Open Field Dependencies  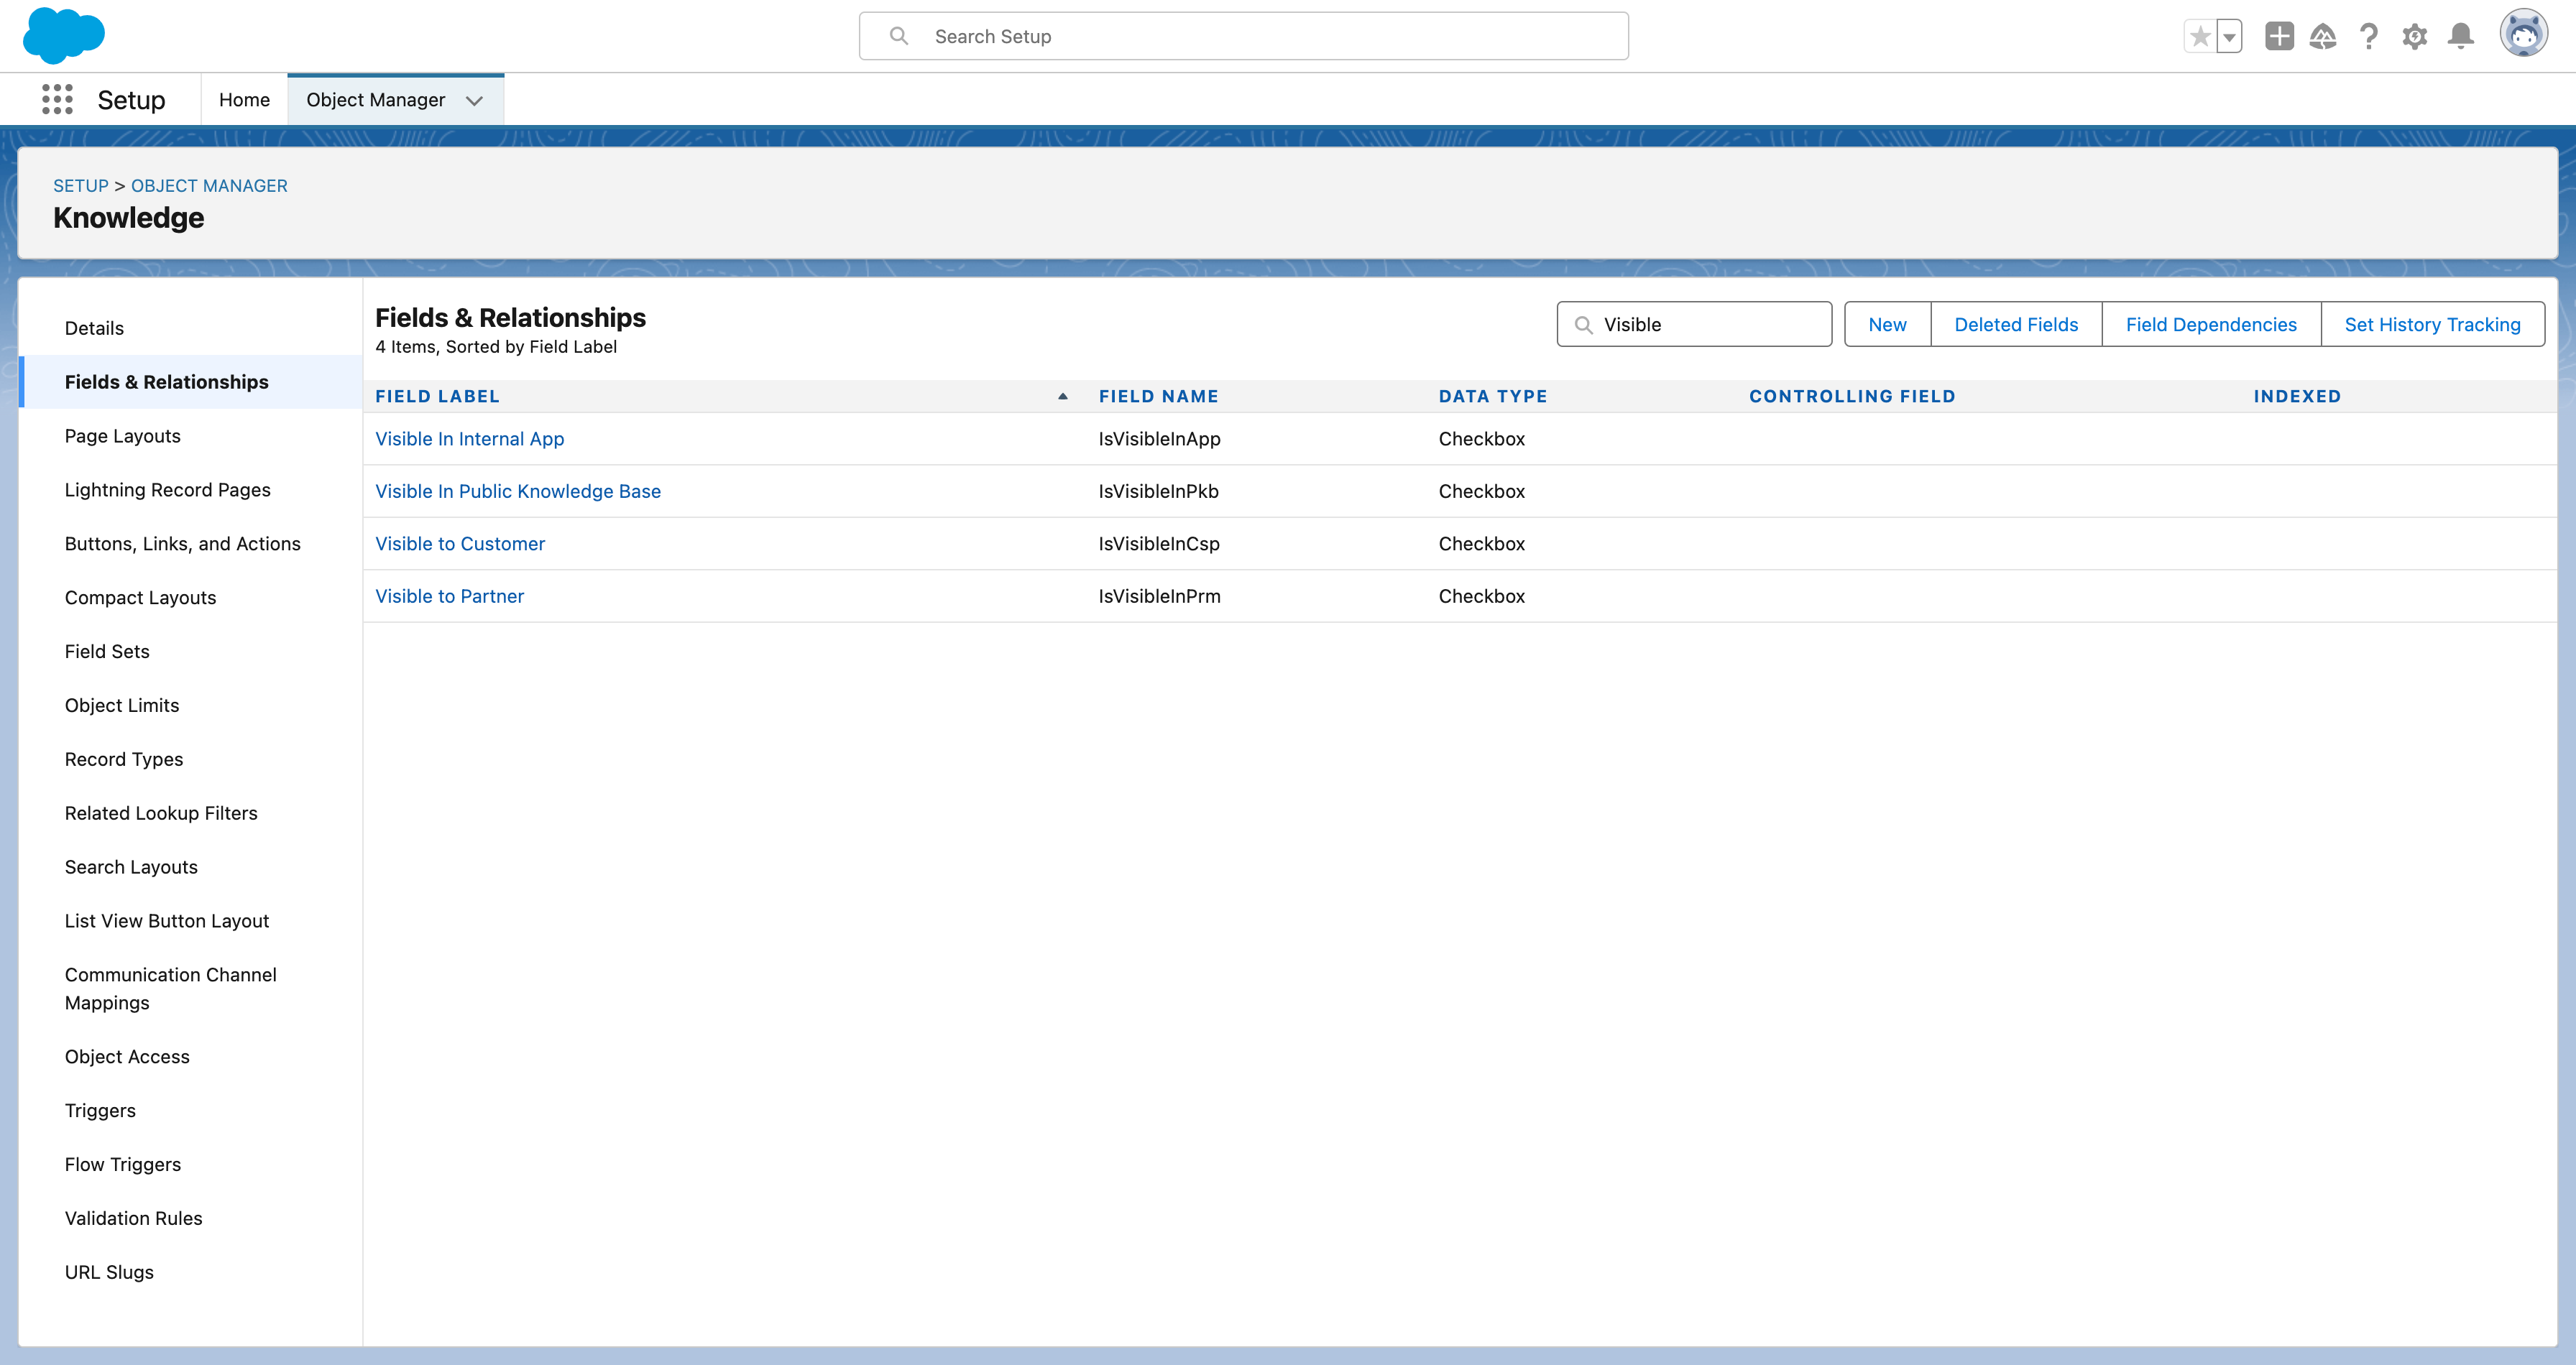(x=2211, y=325)
